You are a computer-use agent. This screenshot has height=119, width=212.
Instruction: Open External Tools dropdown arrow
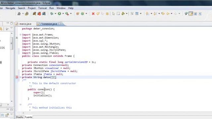tap(71, 14)
